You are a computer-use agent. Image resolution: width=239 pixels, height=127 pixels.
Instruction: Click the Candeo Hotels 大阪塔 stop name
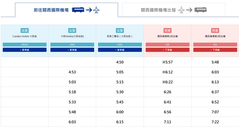pos(24,36)
